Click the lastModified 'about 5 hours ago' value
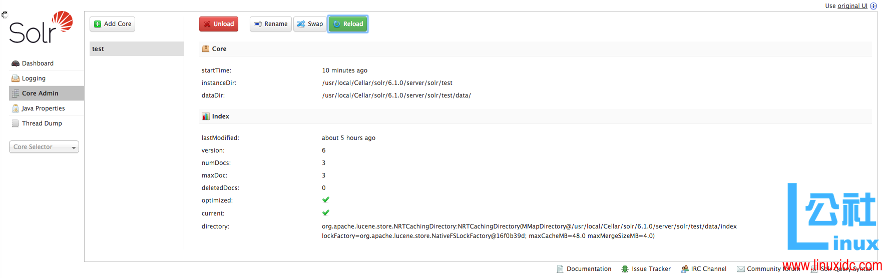882x278 pixels. 348,138
